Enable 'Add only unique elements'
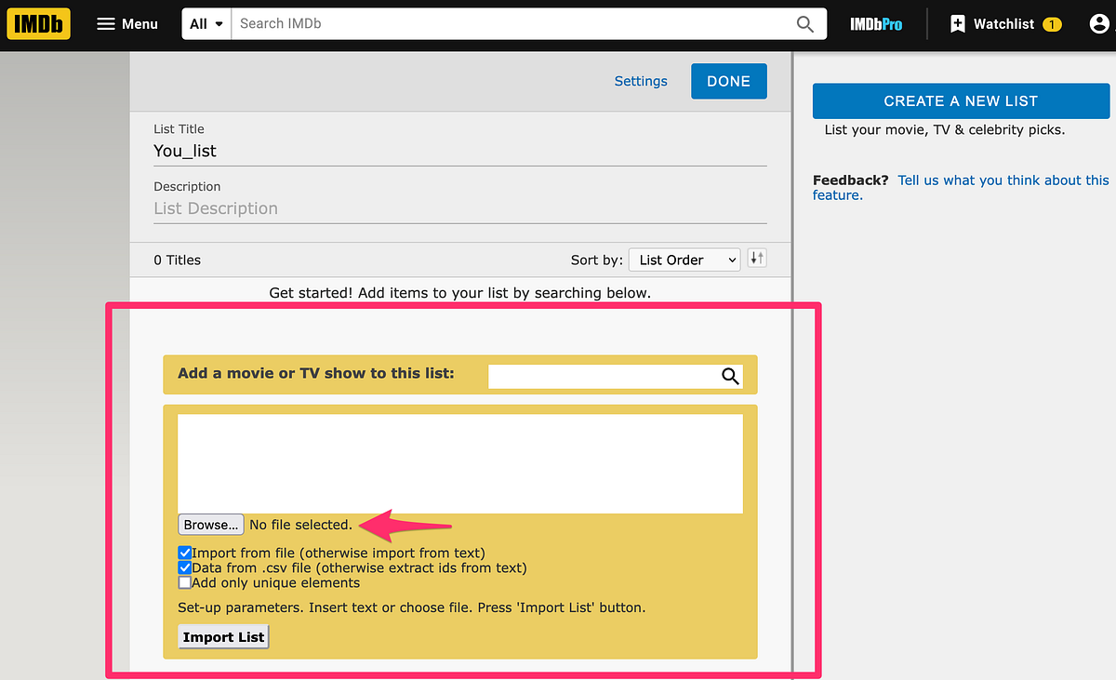1116x680 pixels. [x=184, y=581]
